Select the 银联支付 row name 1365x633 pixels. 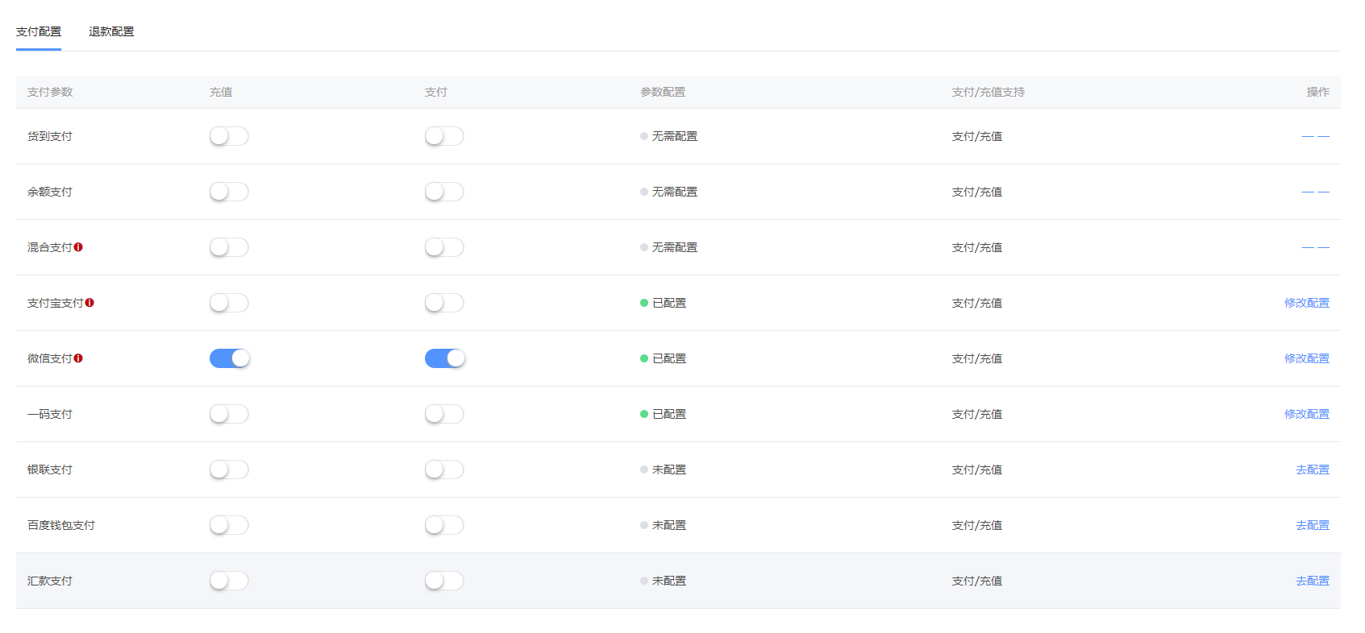tap(50, 470)
